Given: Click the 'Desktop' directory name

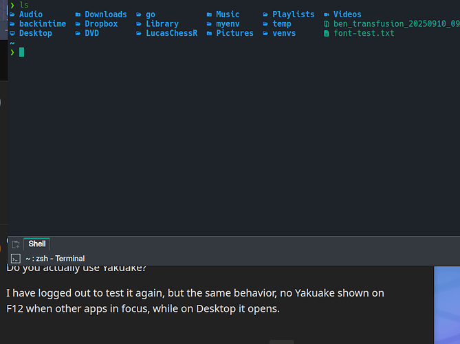Looking at the screenshot, I should point(36,33).
